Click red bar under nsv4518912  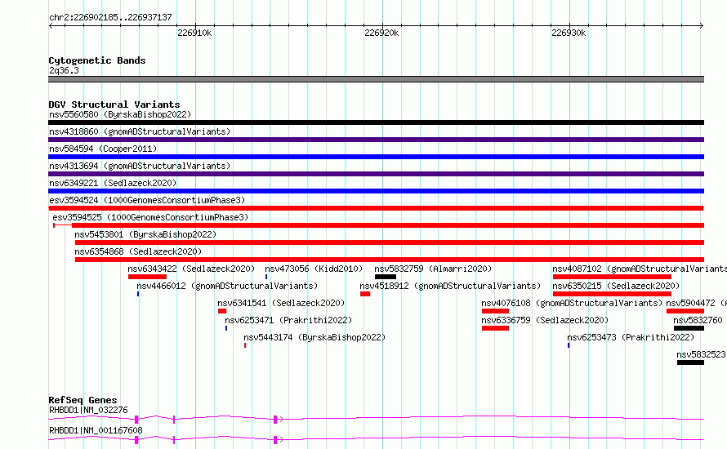pos(365,294)
